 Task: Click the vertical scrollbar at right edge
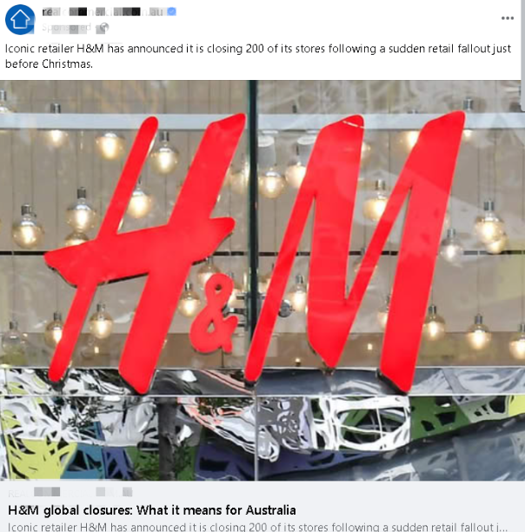(523, 54)
